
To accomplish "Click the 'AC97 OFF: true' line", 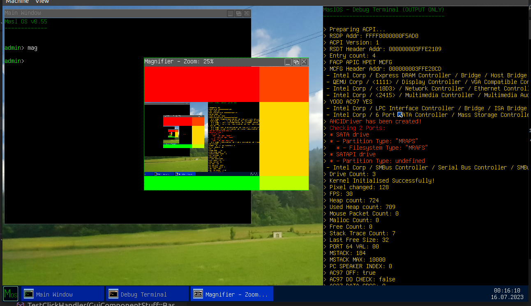I will click(349, 273).
